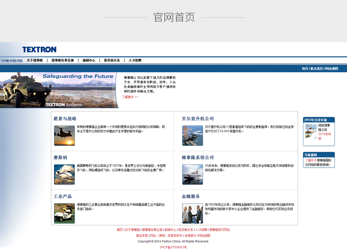Open footer 网站地图 link
Screen dimensions: 347x249
[204, 236]
